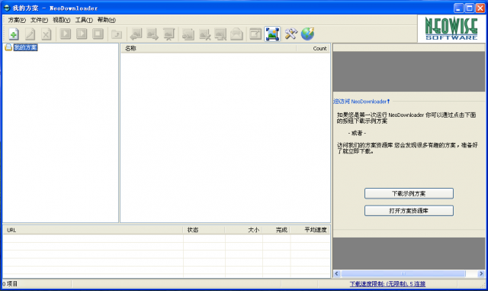The width and height of the screenshot is (488, 291).
Task: Open the 视图(V) menu
Action: [x=62, y=20]
